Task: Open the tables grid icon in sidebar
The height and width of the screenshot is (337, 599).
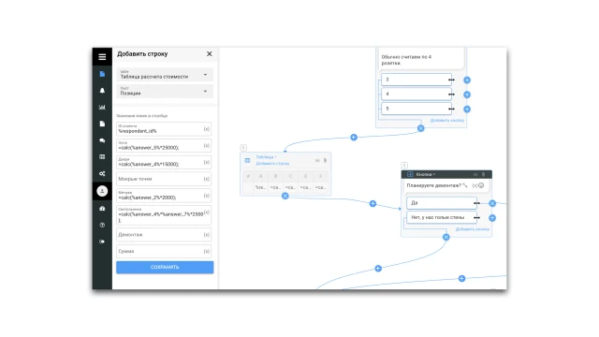Action: click(x=102, y=156)
